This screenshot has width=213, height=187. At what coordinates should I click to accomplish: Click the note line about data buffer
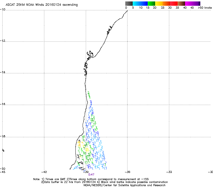(104, 182)
